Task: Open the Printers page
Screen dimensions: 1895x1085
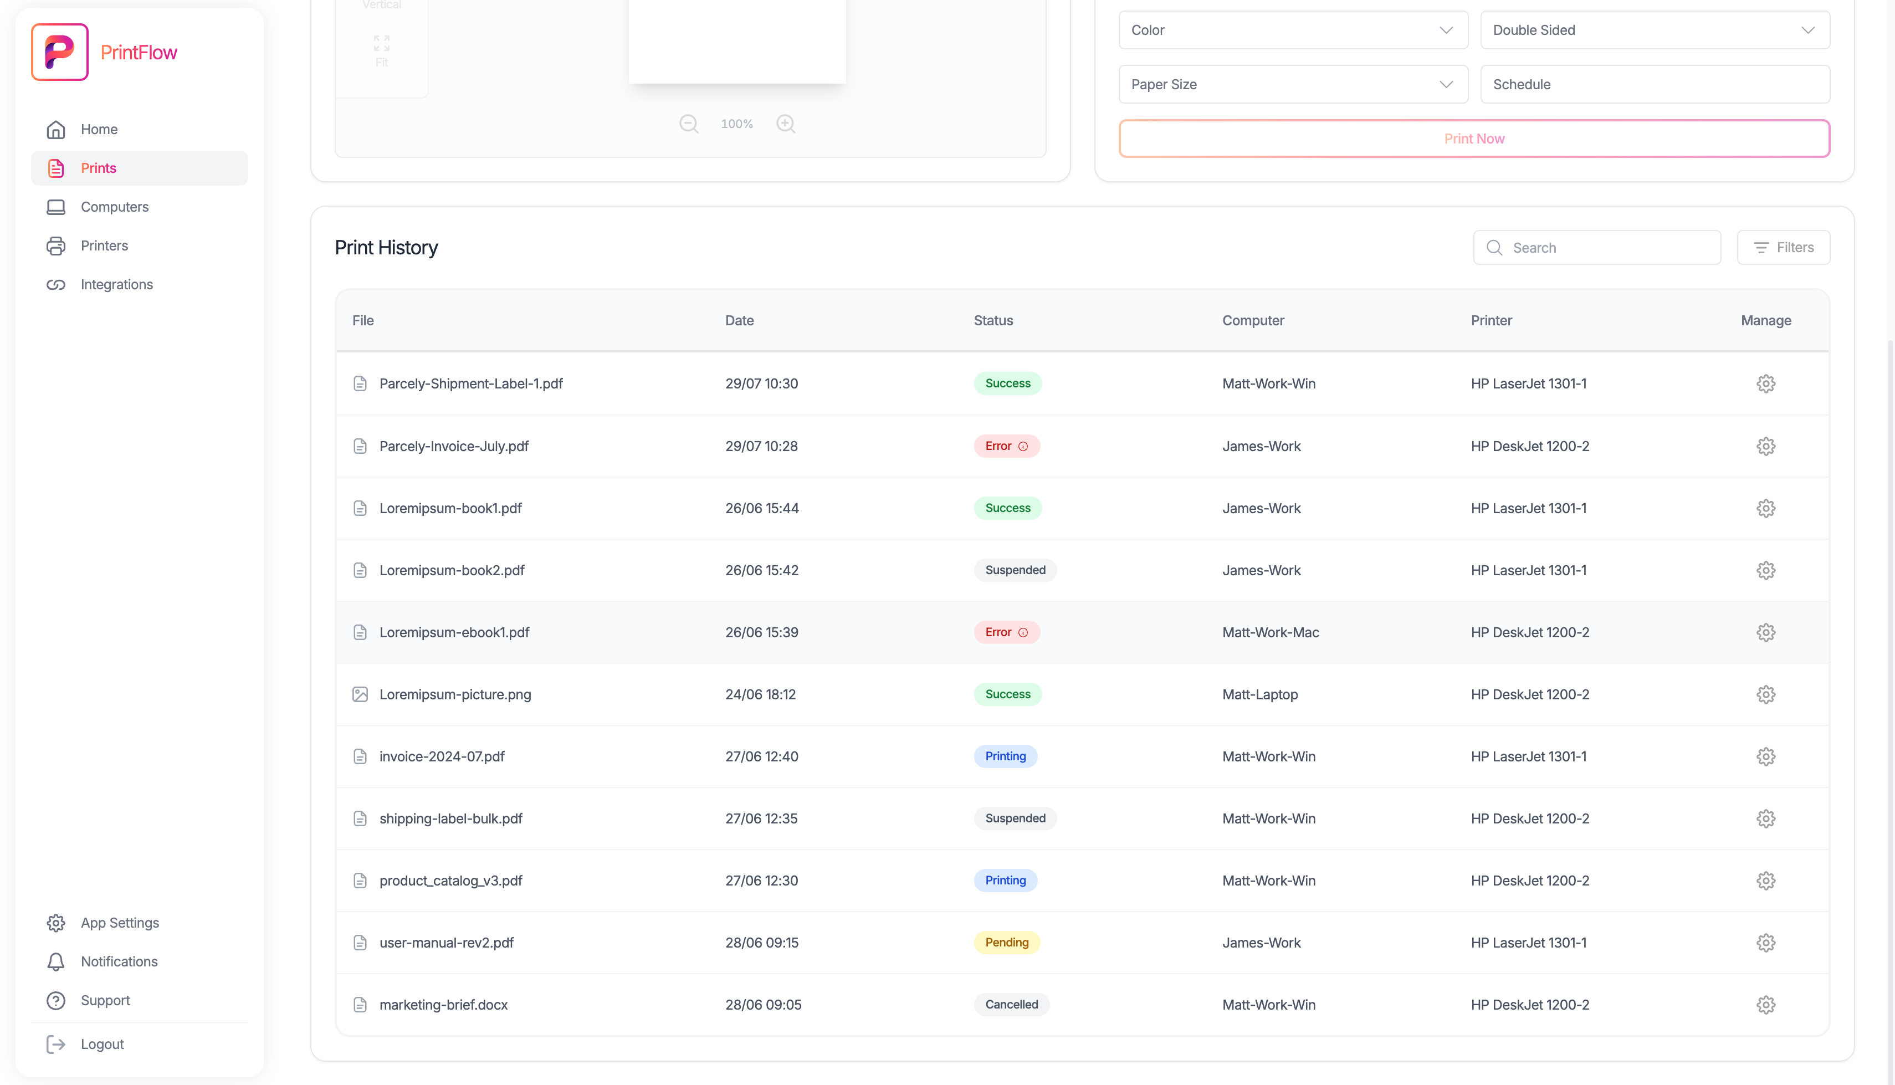Action: coord(139,246)
